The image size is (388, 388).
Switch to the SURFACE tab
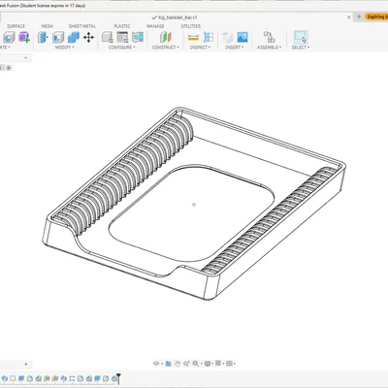coord(16,26)
